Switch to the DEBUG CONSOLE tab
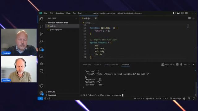Screen dimensions: 198x111 tap(111, 65)
